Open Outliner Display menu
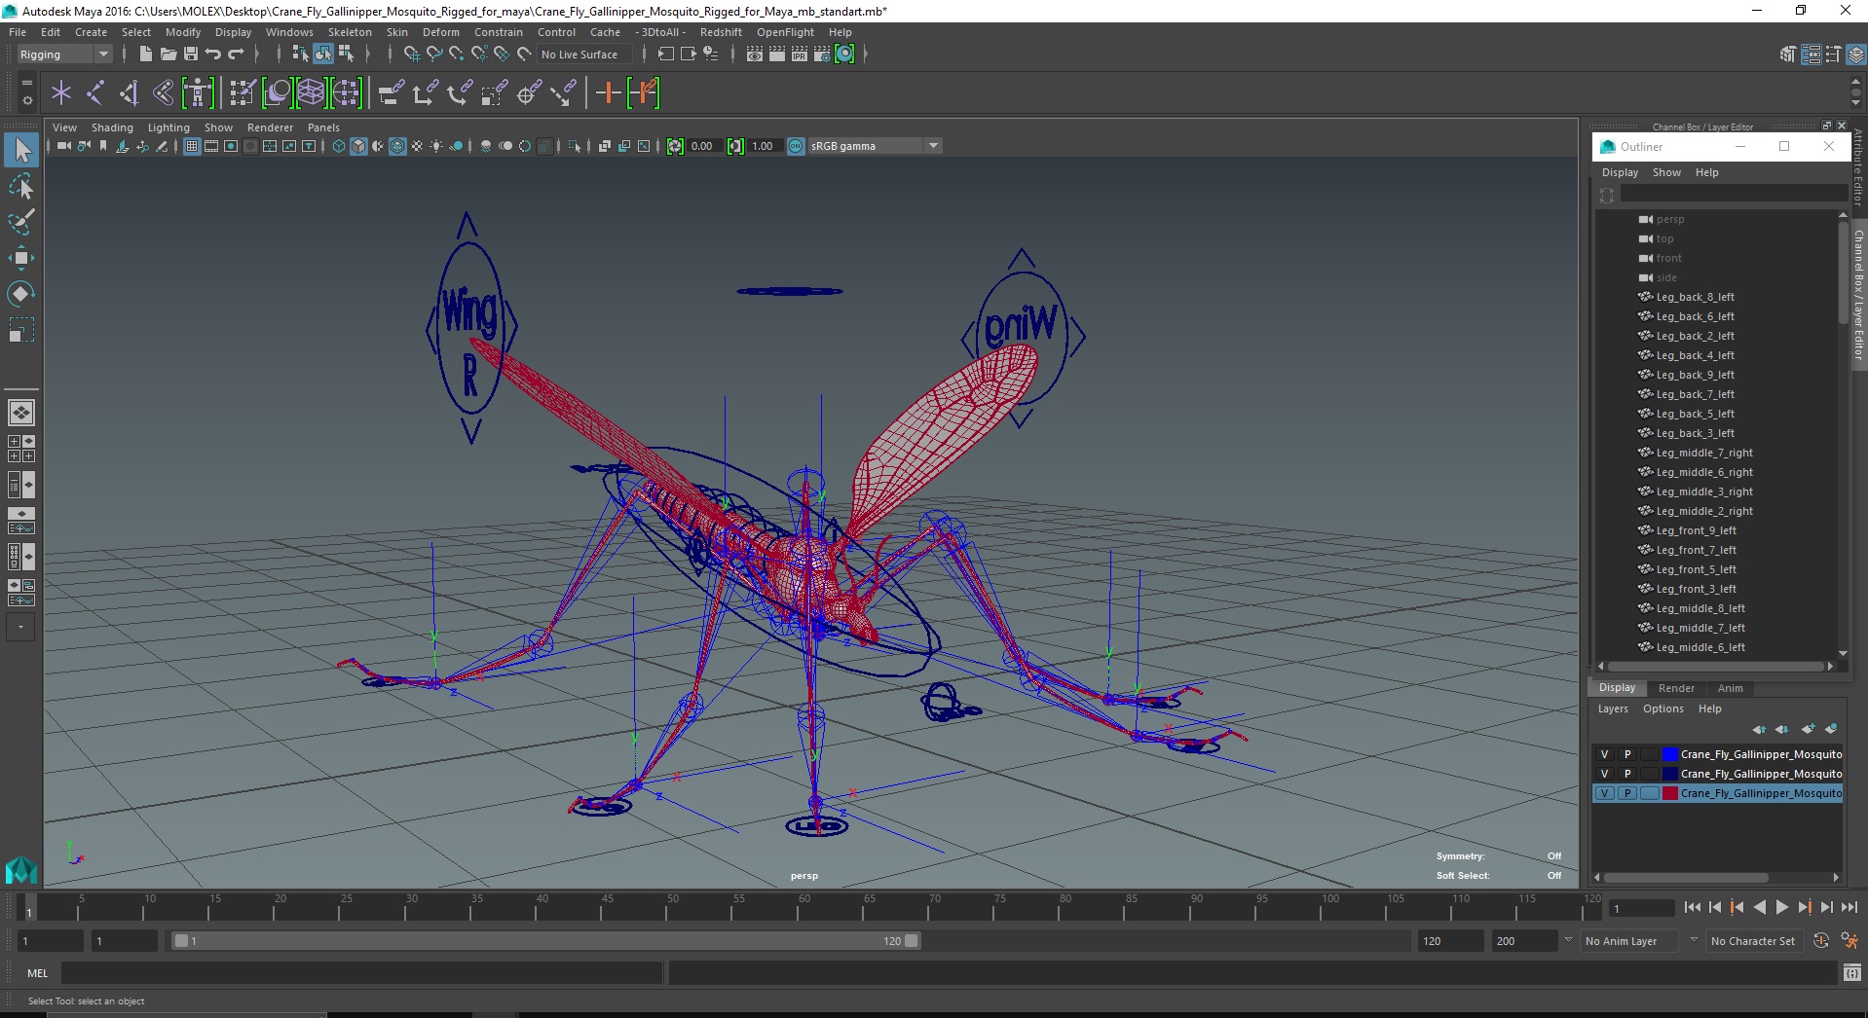The image size is (1868, 1018). 1620,172
